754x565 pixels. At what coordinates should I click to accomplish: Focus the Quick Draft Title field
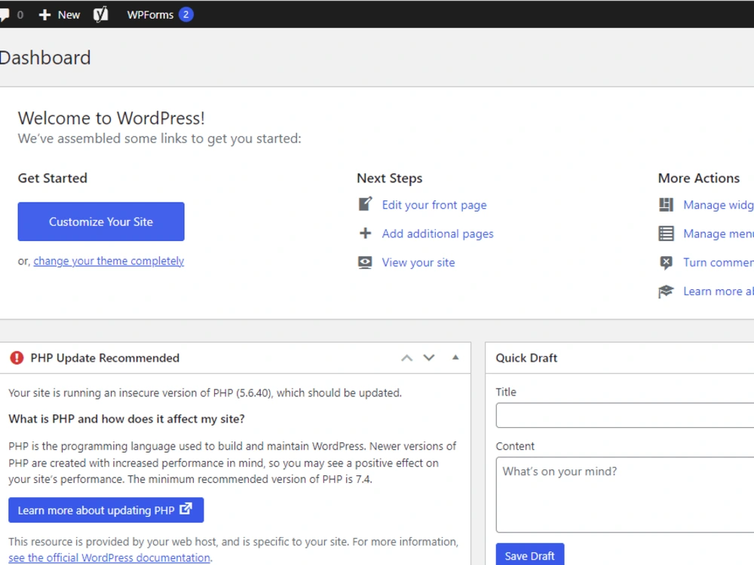(625, 416)
